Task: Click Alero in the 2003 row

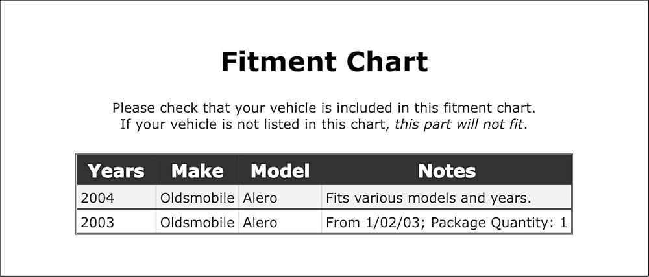Action: click(260, 223)
